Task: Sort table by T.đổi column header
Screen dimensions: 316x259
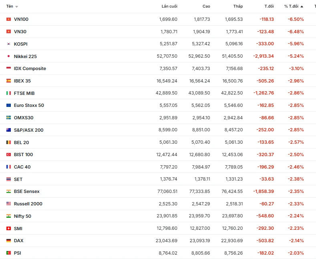Action: point(269,6)
